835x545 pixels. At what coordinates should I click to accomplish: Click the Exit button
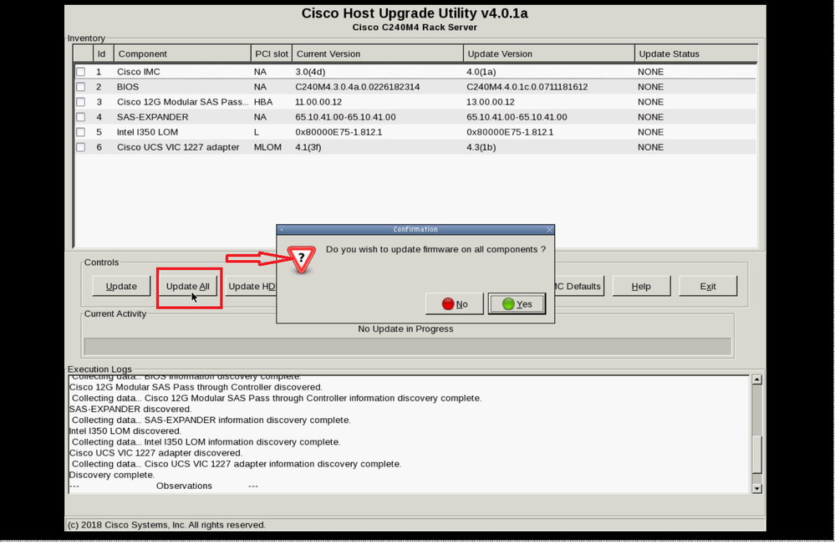click(708, 286)
